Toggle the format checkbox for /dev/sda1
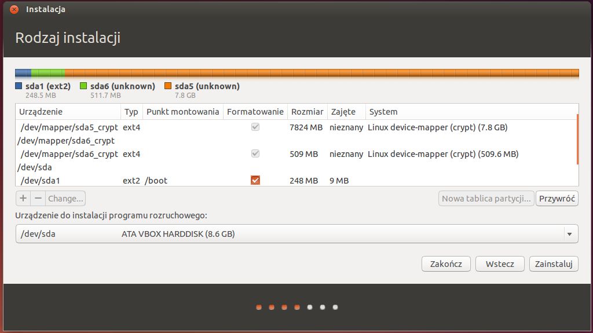Image resolution: width=593 pixels, height=333 pixels. pos(255,180)
